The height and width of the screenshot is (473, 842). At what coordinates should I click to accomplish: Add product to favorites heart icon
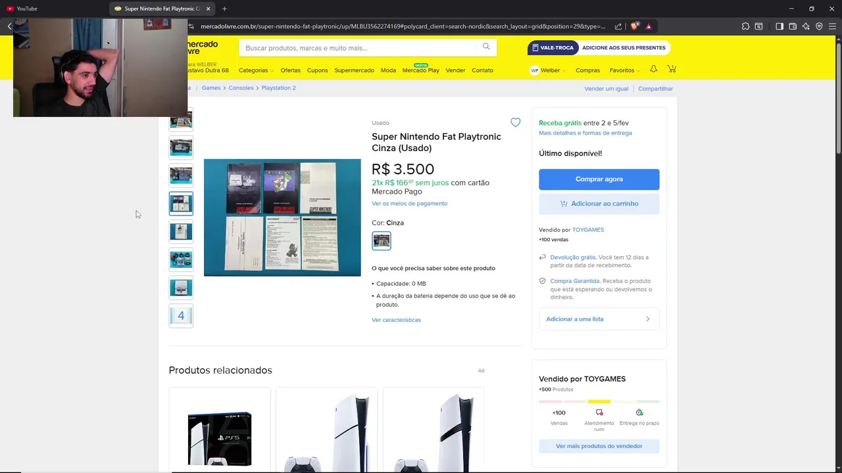(x=515, y=123)
